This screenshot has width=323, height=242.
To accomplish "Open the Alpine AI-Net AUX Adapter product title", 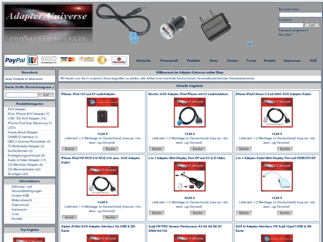I will point(99,228).
